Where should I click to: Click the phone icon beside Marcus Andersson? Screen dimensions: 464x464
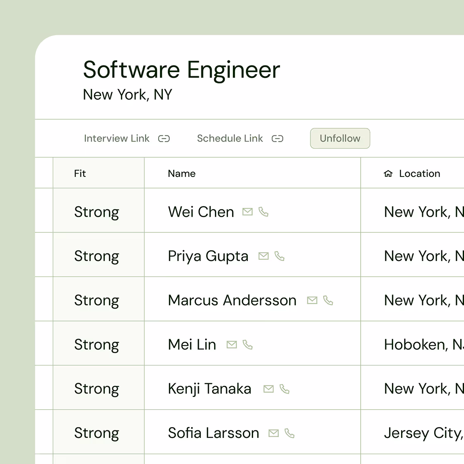pyautogui.click(x=328, y=300)
